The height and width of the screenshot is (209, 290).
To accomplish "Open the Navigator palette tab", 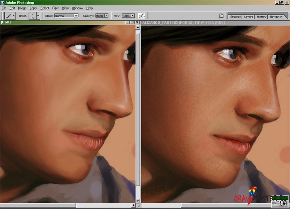I will 276,17.
